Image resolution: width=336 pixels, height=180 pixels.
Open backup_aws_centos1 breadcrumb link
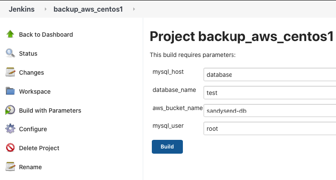point(88,9)
